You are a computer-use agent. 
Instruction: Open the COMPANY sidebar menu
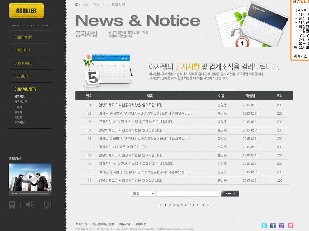(x=23, y=37)
